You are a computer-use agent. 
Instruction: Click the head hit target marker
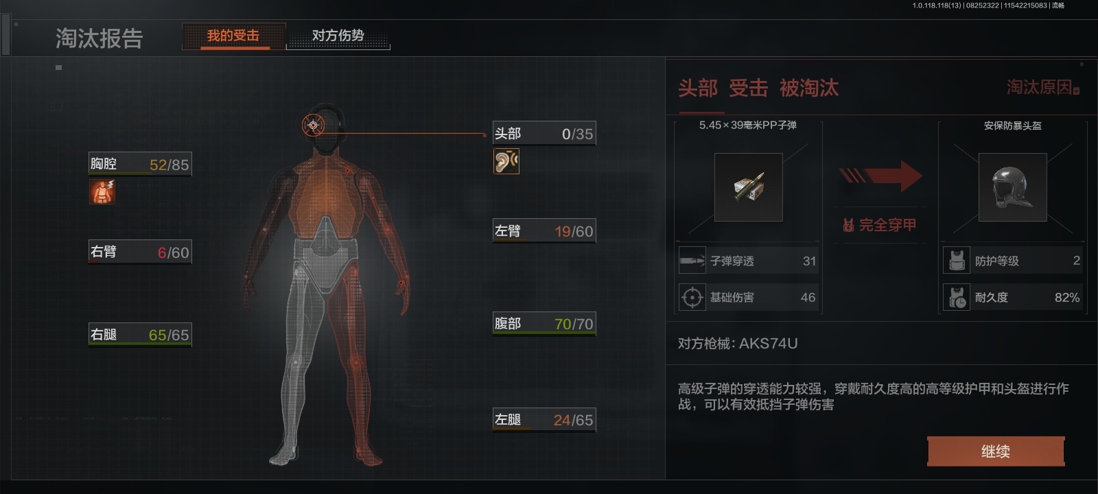pyautogui.click(x=314, y=125)
